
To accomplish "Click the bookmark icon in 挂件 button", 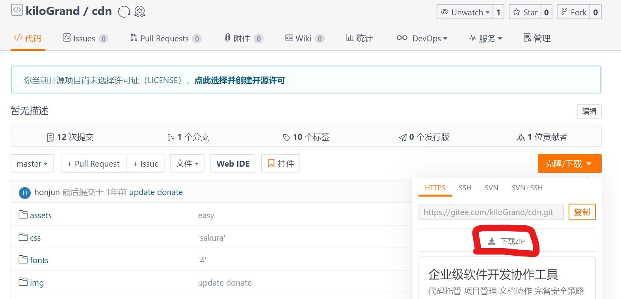I will [x=271, y=163].
